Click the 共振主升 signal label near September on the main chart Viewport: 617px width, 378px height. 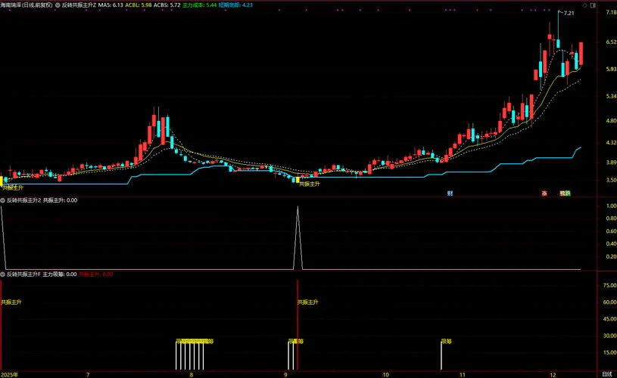click(x=310, y=184)
